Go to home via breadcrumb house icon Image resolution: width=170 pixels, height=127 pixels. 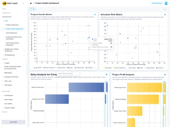coord(31,3)
